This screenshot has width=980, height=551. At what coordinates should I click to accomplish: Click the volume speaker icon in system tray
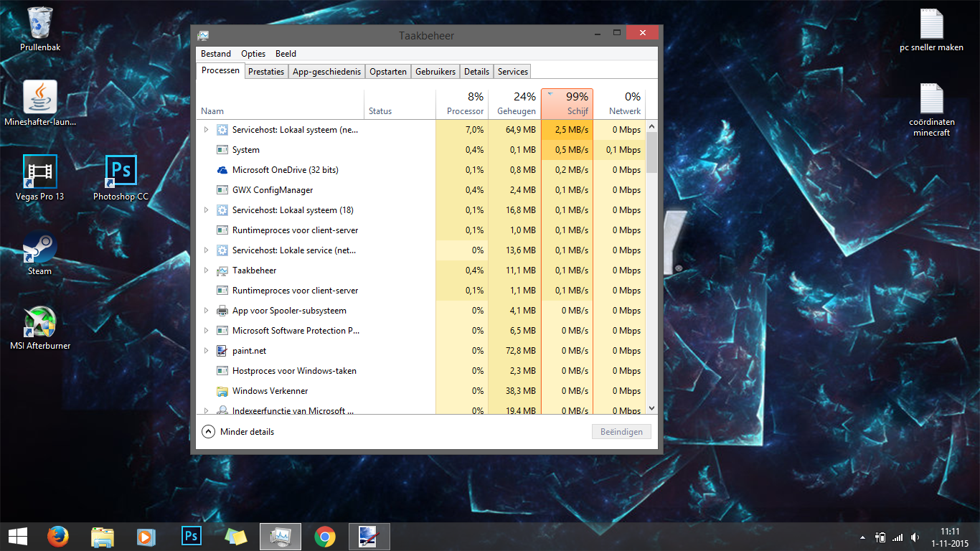coord(915,537)
